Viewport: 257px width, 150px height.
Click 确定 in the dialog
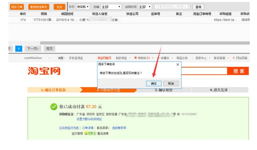pos(154,84)
